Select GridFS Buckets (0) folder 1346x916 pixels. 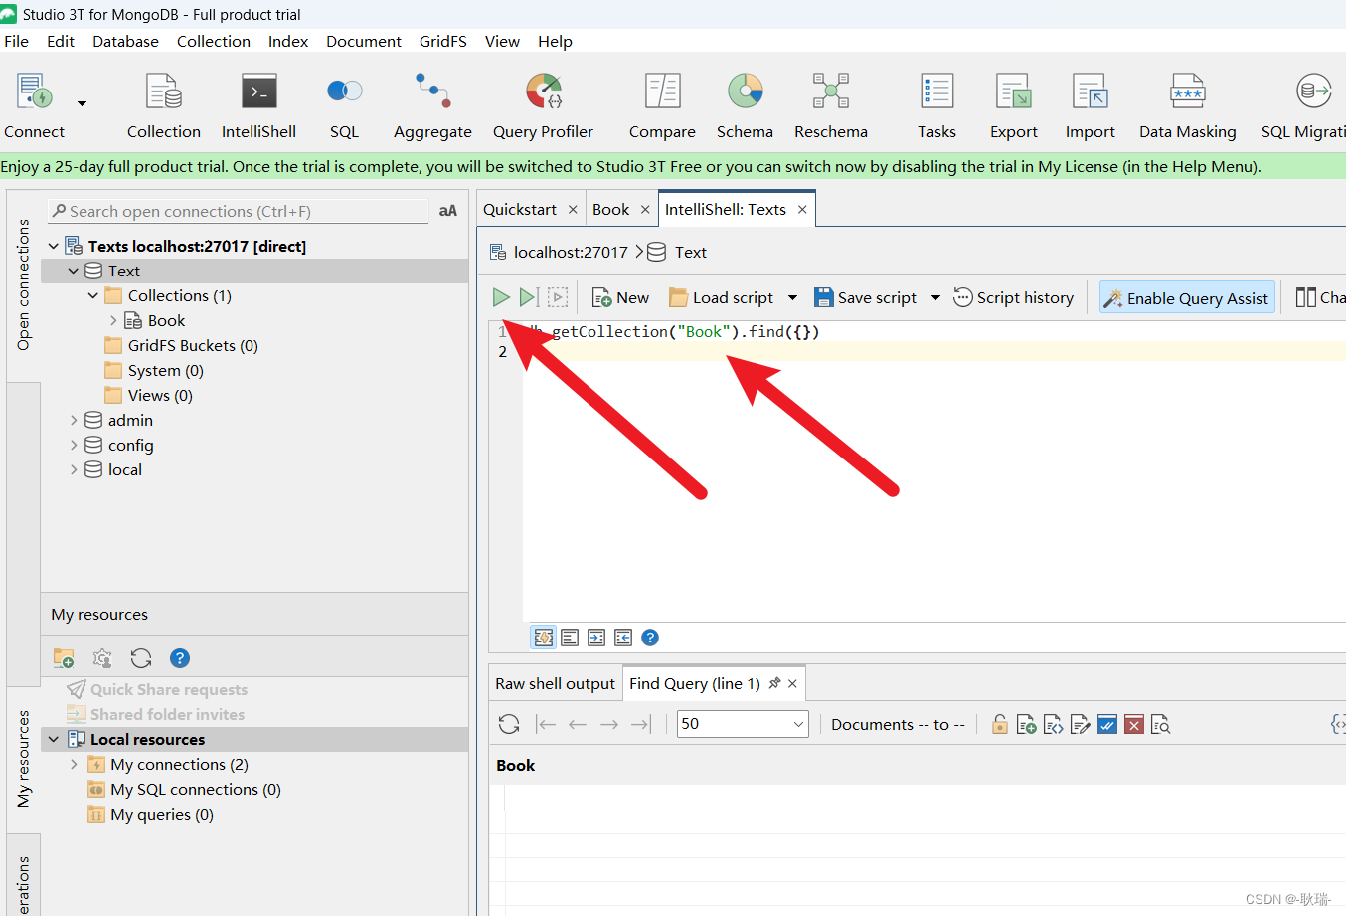click(181, 345)
